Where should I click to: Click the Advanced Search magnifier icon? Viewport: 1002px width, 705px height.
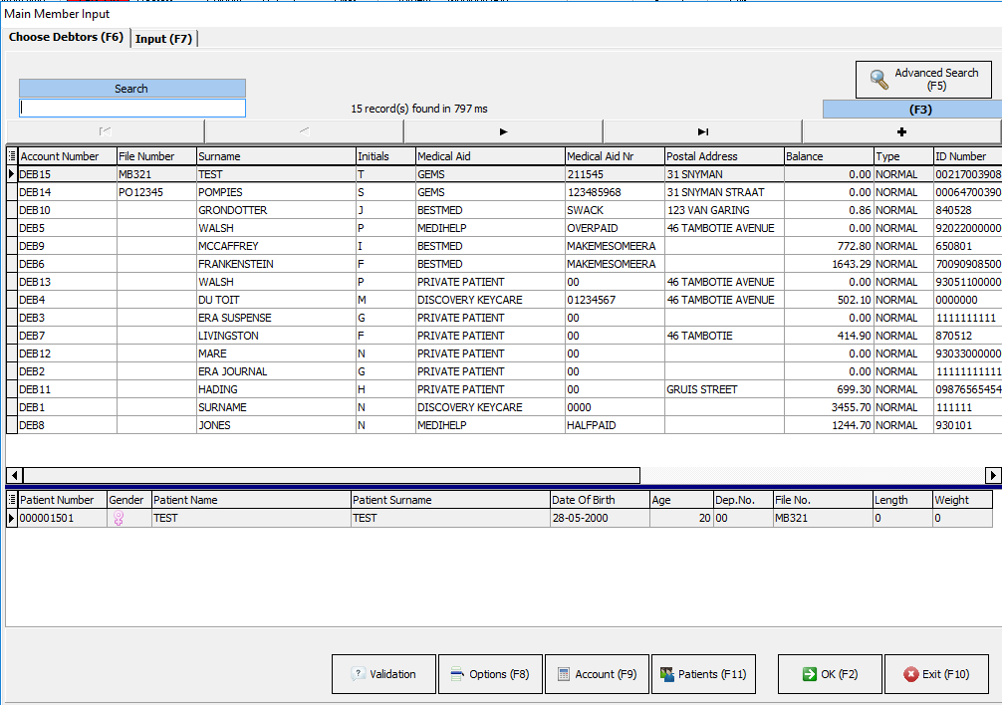[879, 80]
